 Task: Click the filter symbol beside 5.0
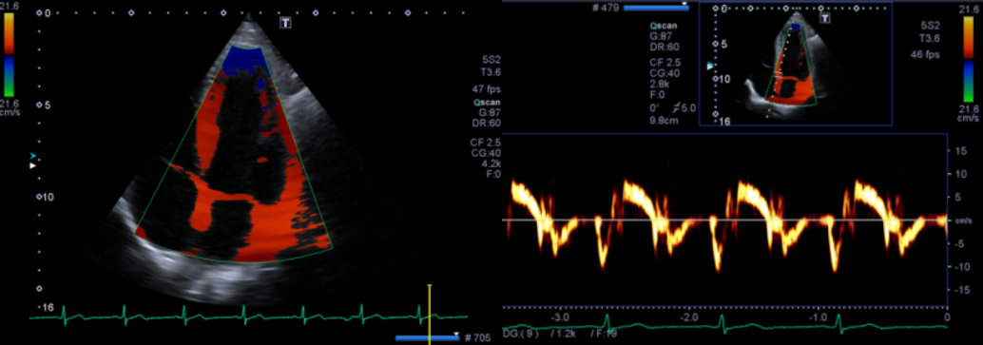pyautogui.click(x=674, y=107)
